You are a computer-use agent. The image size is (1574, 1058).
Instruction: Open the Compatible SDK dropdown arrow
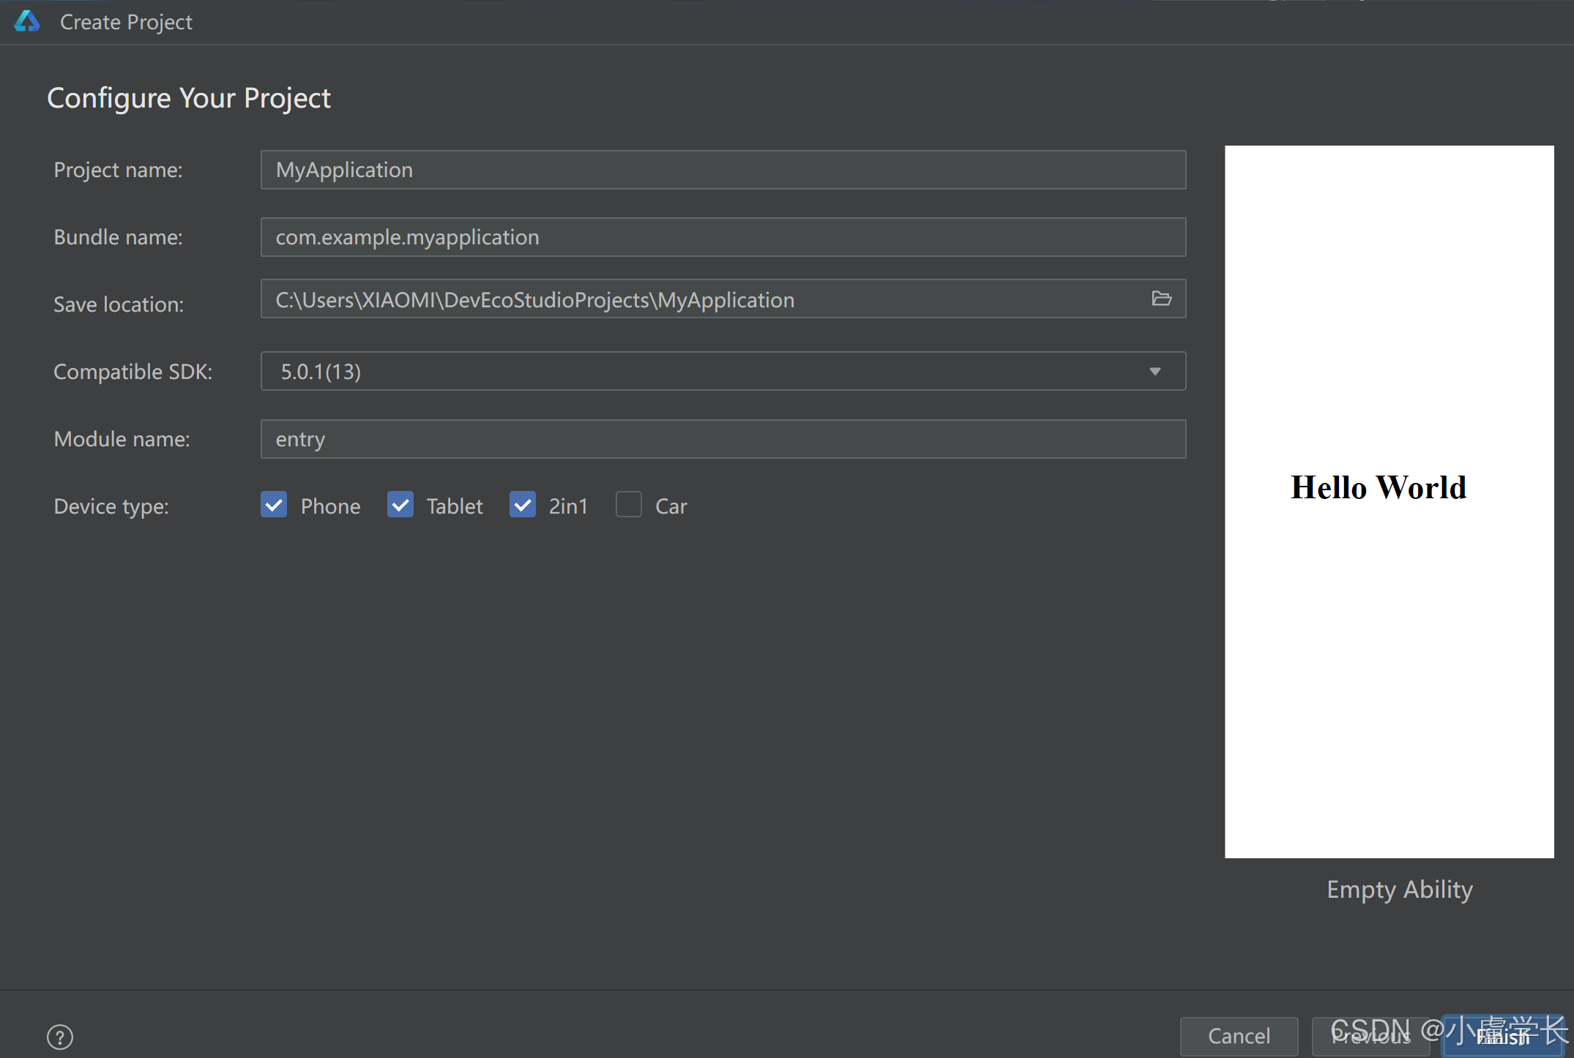tap(1155, 372)
